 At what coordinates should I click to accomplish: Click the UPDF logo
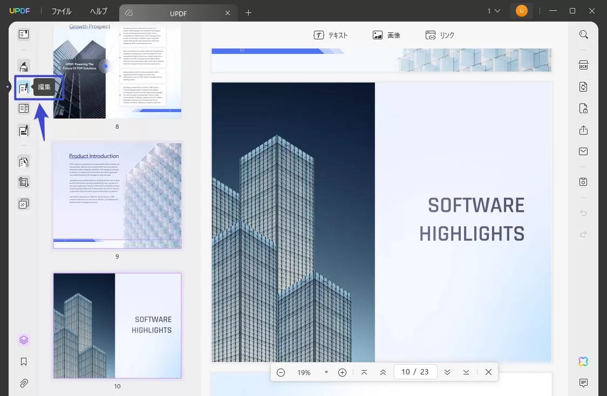(x=19, y=11)
